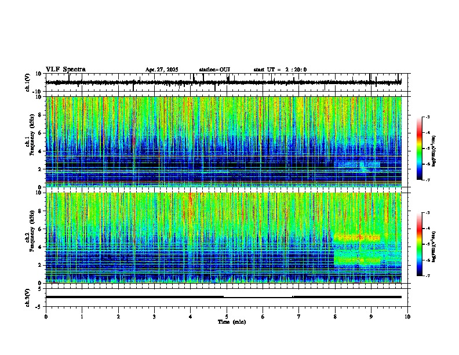Viewport: 459px width, 355px height.
Task: Click the "3" tick on the time axis
Action: click(154, 317)
